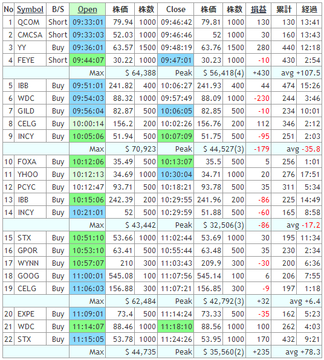324x360 pixels.
Task: Select open time 11:15:05
Action: pyautogui.click(x=87, y=339)
